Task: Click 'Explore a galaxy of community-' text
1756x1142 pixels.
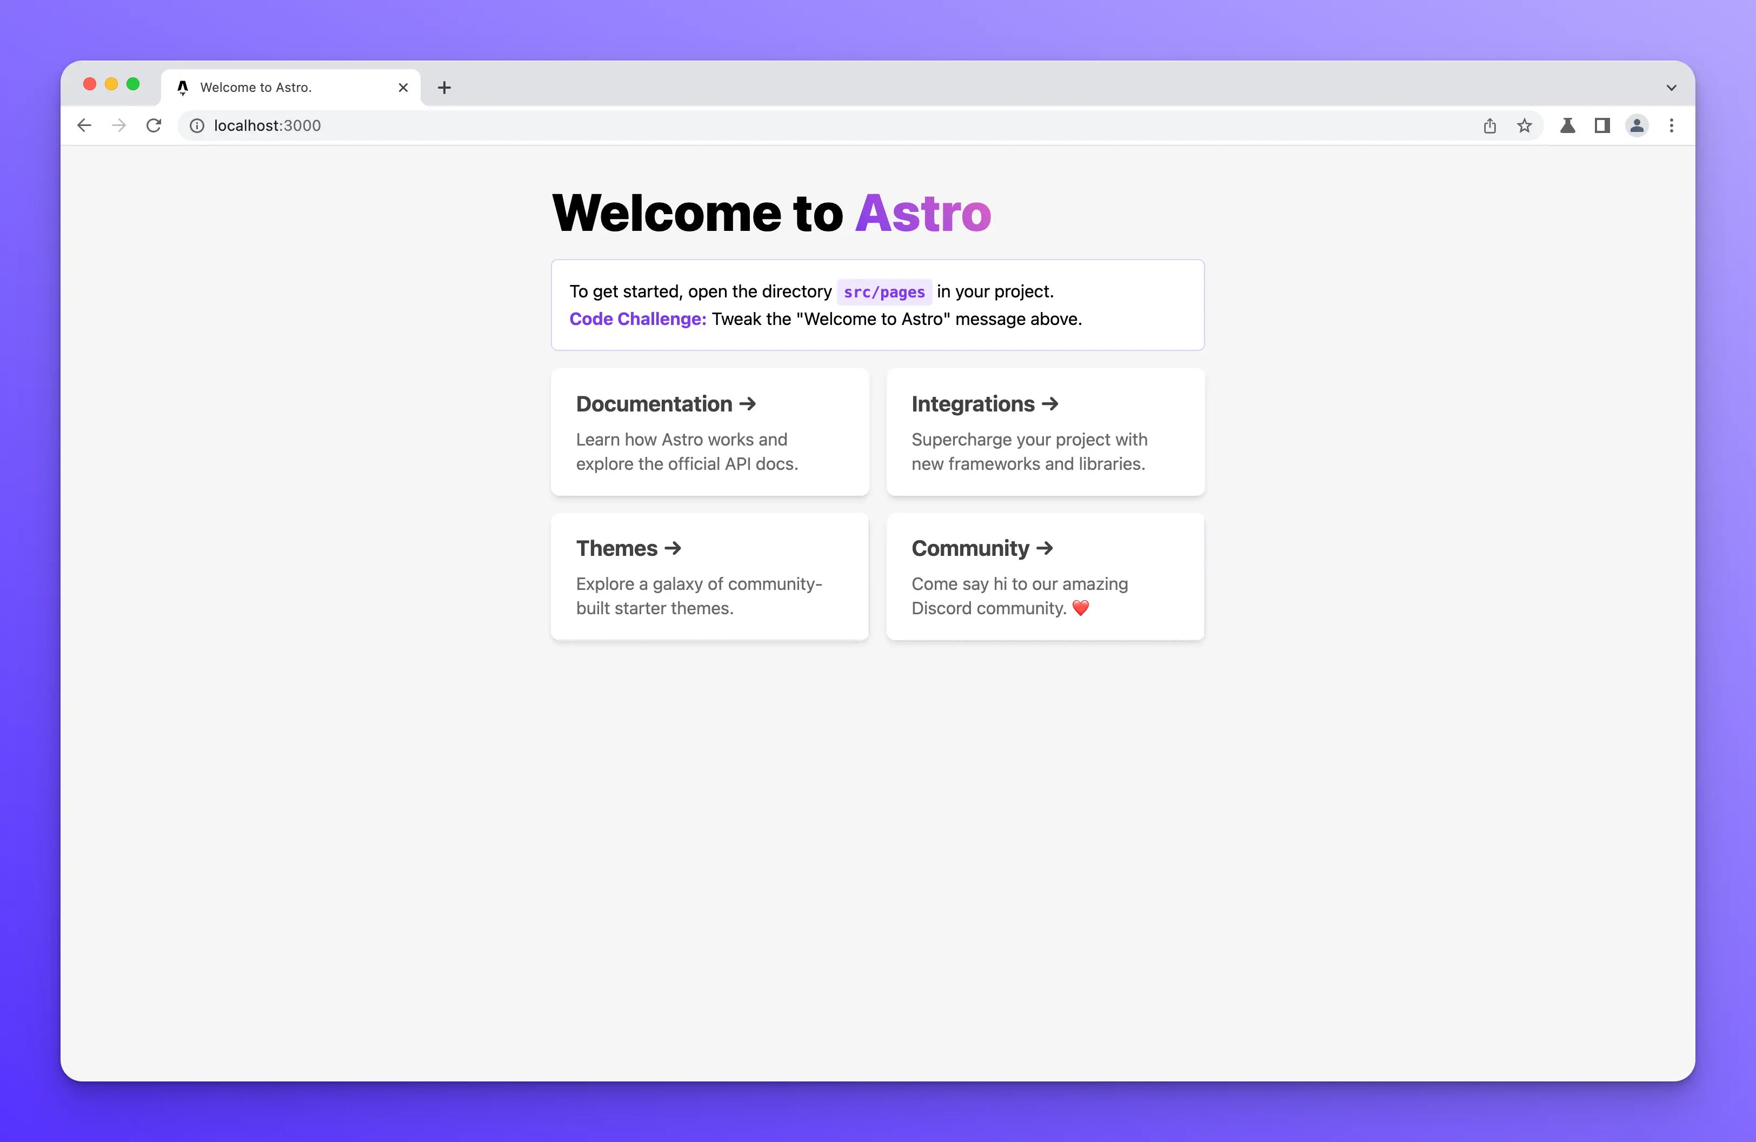Action: pyautogui.click(x=699, y=583)
